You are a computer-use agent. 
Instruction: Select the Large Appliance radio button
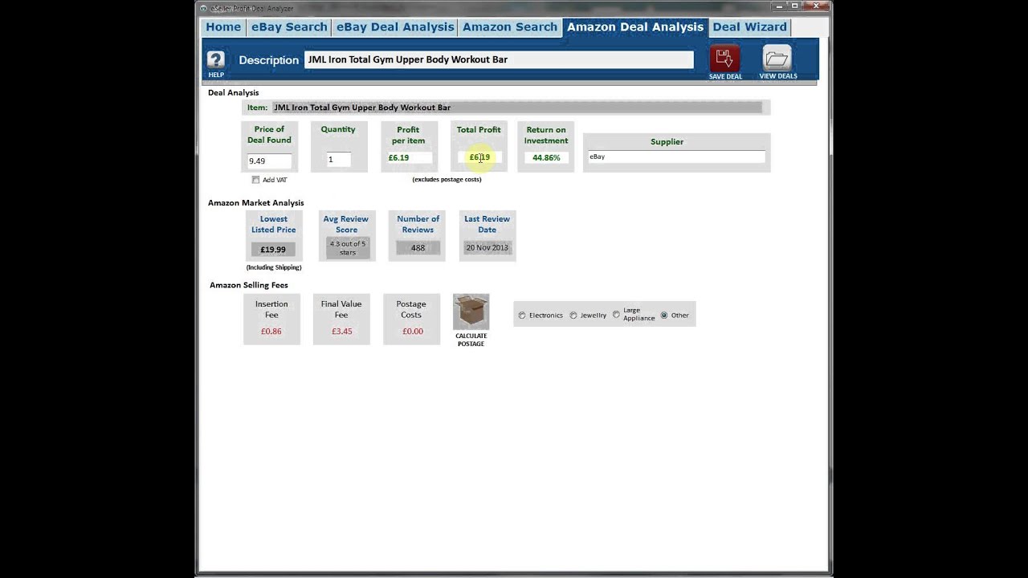tap(617, 315)
